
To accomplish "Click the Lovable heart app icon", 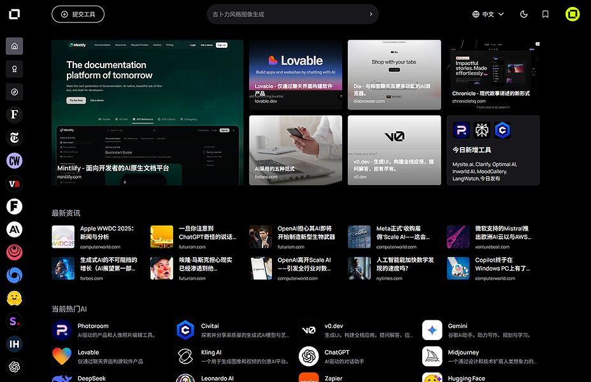I will coord(62,357).
